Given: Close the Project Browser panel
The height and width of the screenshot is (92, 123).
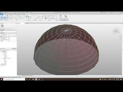Looking at the screenshot, I should [16, 50].
